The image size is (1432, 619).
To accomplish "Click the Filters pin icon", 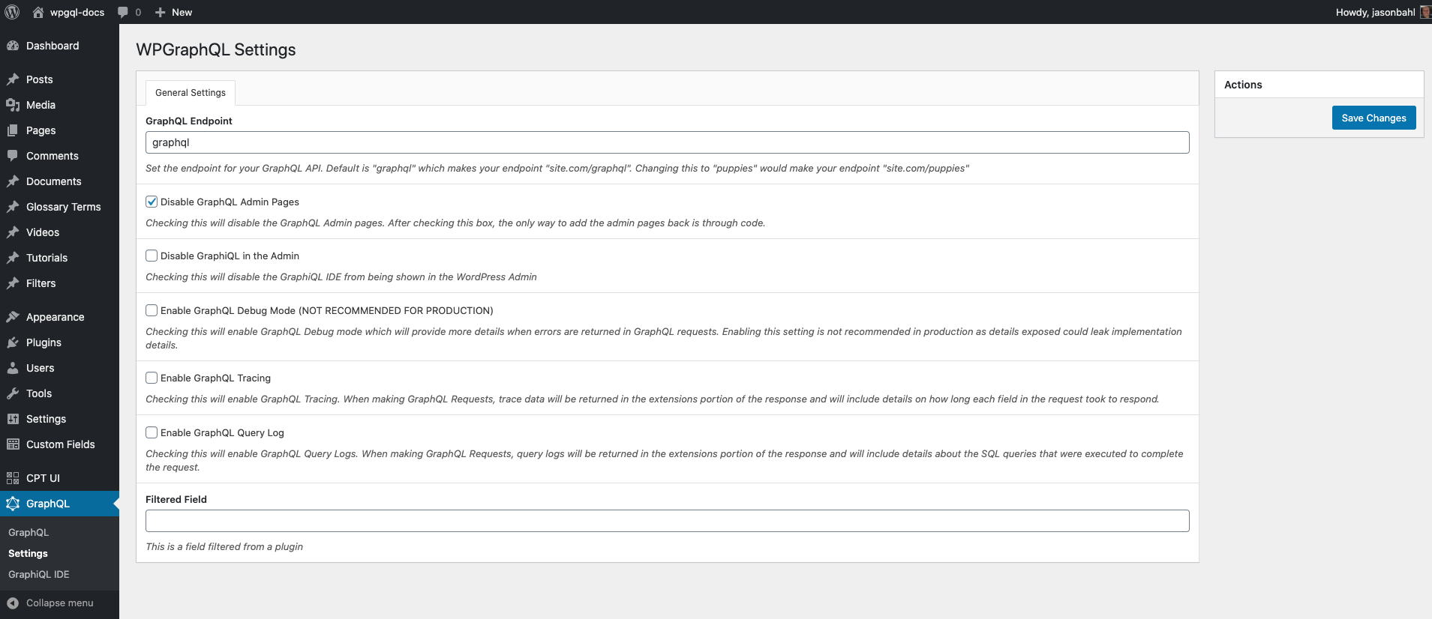I will tap(13, 283).
